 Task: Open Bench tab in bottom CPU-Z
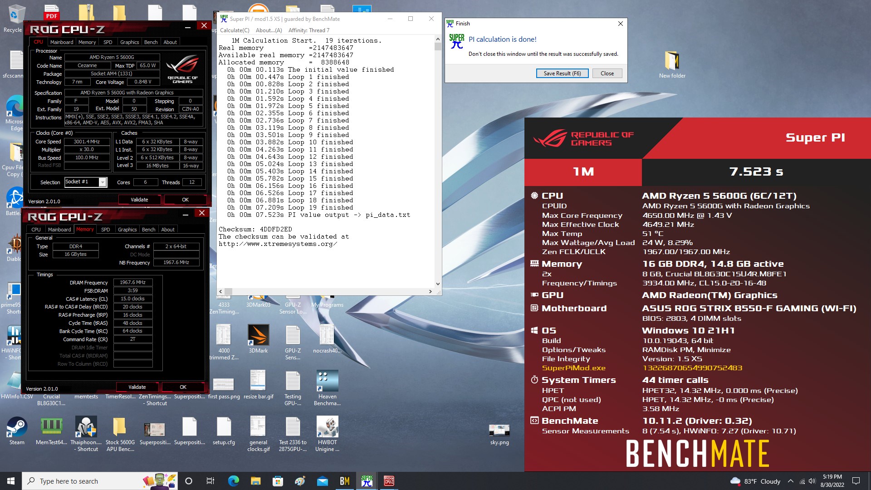click(x=148, y=230)
